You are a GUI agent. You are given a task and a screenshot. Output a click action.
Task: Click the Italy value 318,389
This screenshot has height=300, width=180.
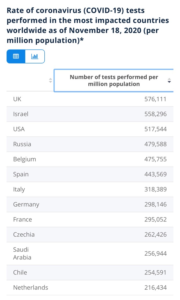click(x=156, y=189)
